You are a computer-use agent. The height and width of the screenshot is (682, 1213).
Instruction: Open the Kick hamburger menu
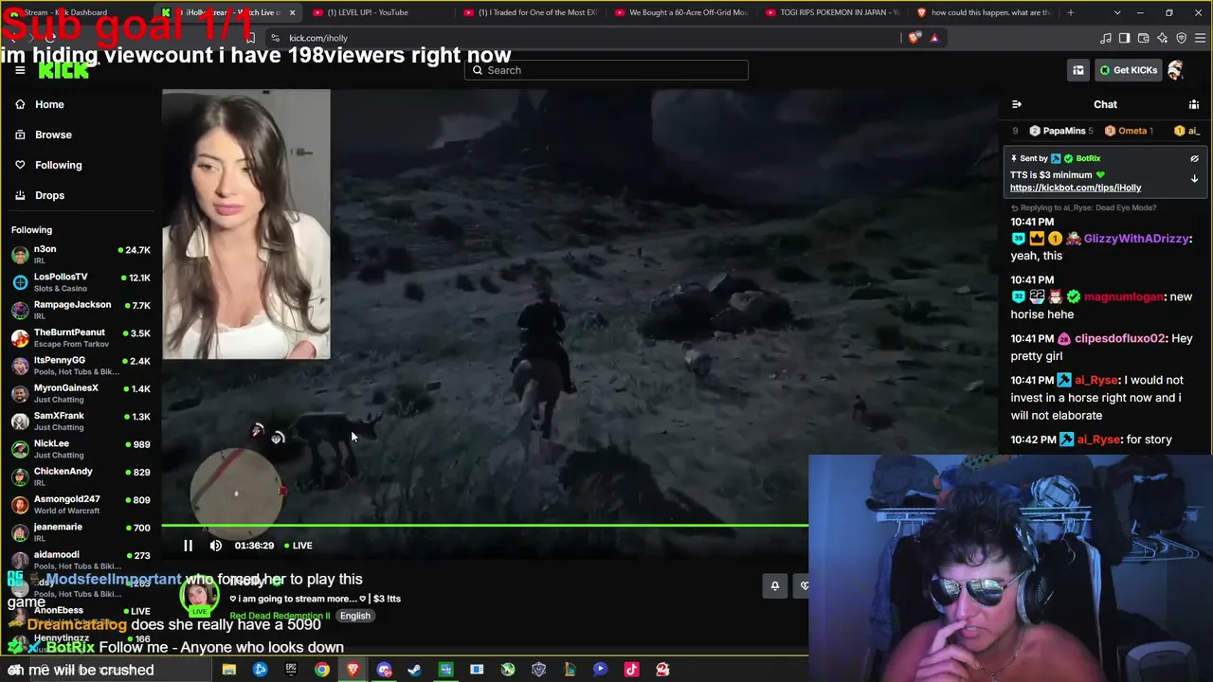pyautogui.click(x=20, y=70)
